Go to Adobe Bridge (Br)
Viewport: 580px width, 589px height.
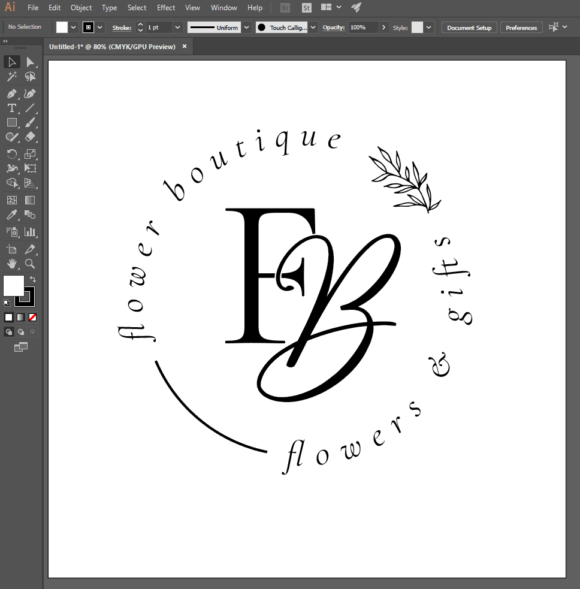(x=285, y=8)
